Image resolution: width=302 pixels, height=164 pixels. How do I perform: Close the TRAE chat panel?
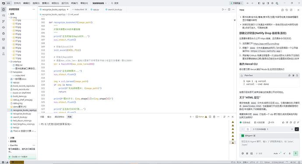click(x=298, y=10)
